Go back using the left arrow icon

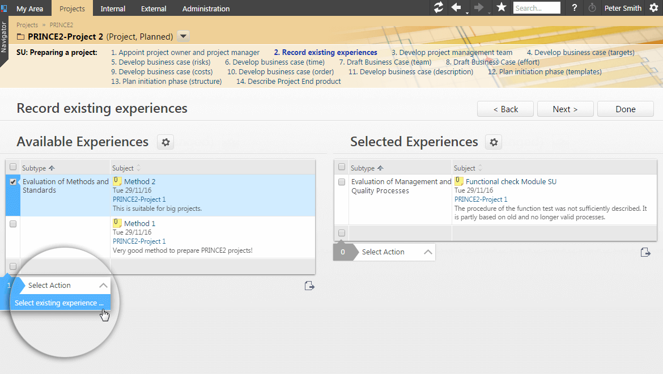point(456,7)
